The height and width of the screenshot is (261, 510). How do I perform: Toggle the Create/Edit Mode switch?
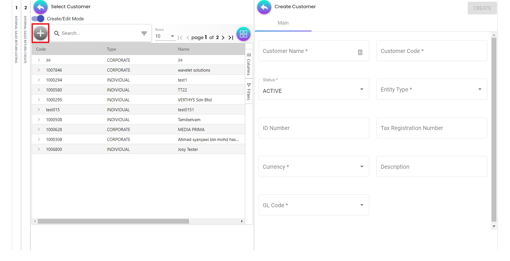tap(38, 19)
